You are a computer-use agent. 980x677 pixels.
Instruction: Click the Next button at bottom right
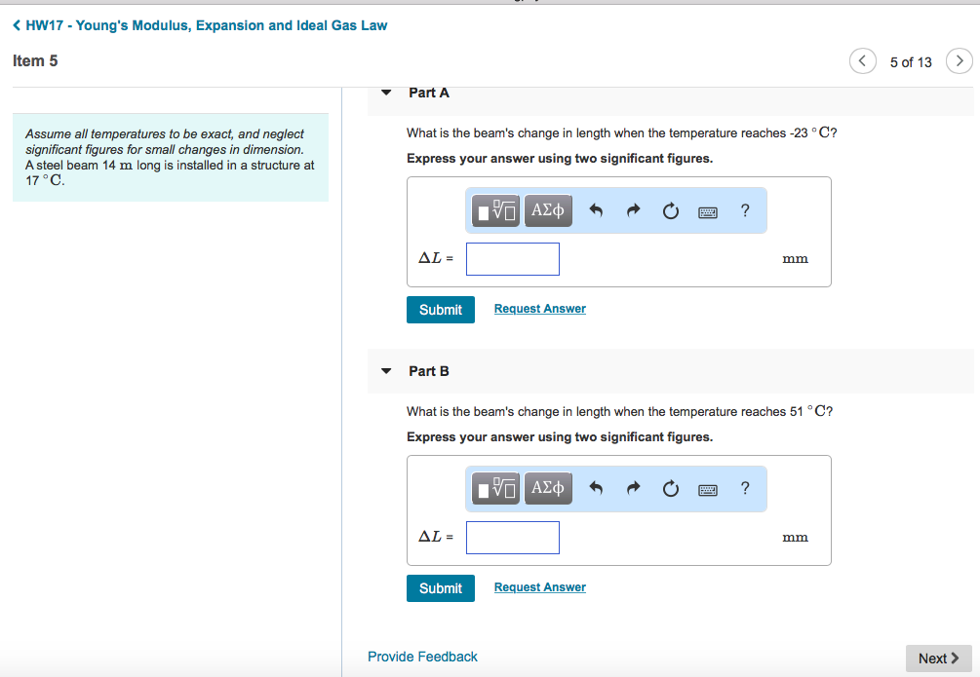(x=937, y=658)
